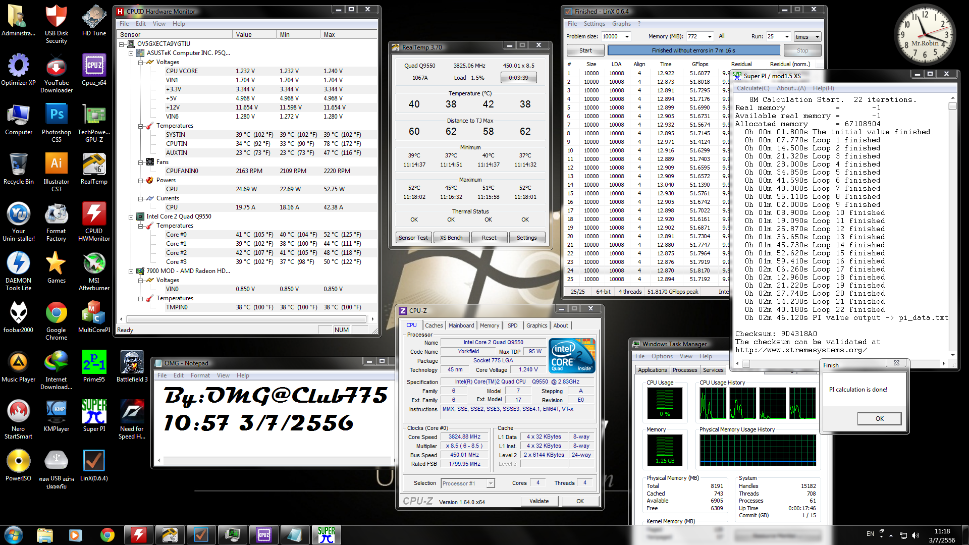
Task: Click the Super PI taskbar icon
Action: coord(327,535)
